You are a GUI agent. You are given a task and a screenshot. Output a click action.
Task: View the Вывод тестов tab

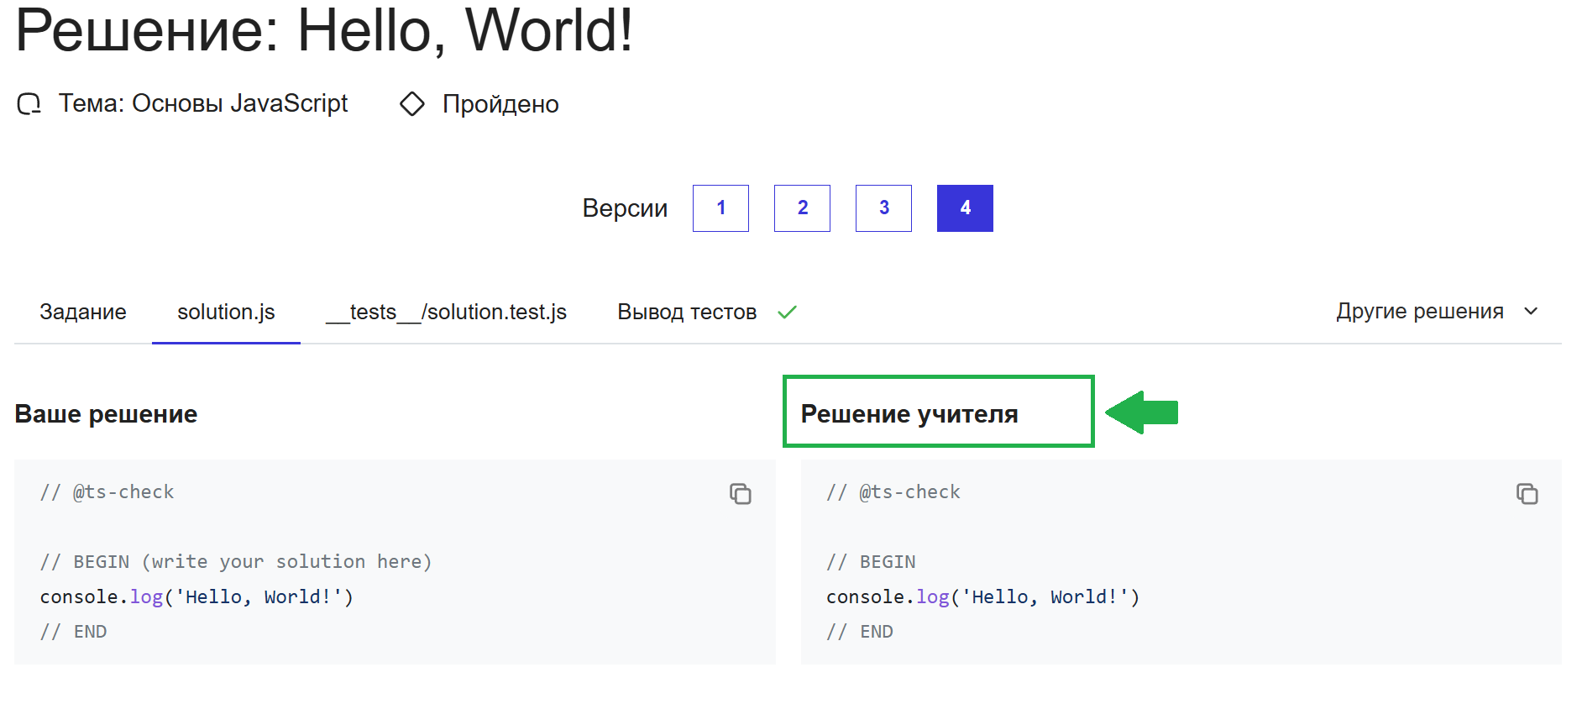point(687,313)
